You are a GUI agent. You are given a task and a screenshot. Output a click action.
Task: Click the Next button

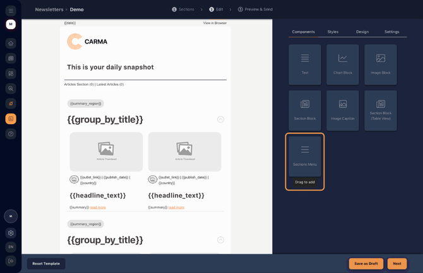397,264
